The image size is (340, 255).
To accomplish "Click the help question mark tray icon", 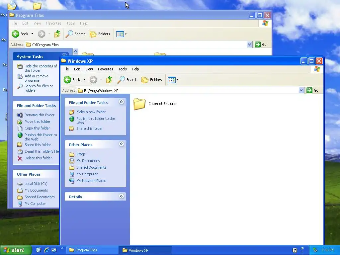I will click(295, 250).
